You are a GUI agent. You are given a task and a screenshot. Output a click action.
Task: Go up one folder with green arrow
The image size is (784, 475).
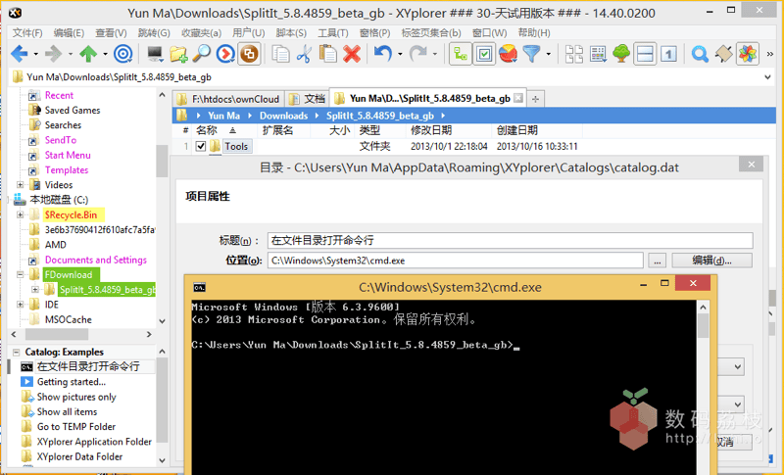(88, 54)
